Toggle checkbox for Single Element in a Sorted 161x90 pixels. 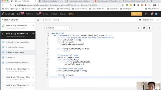(x=3, y=62)
